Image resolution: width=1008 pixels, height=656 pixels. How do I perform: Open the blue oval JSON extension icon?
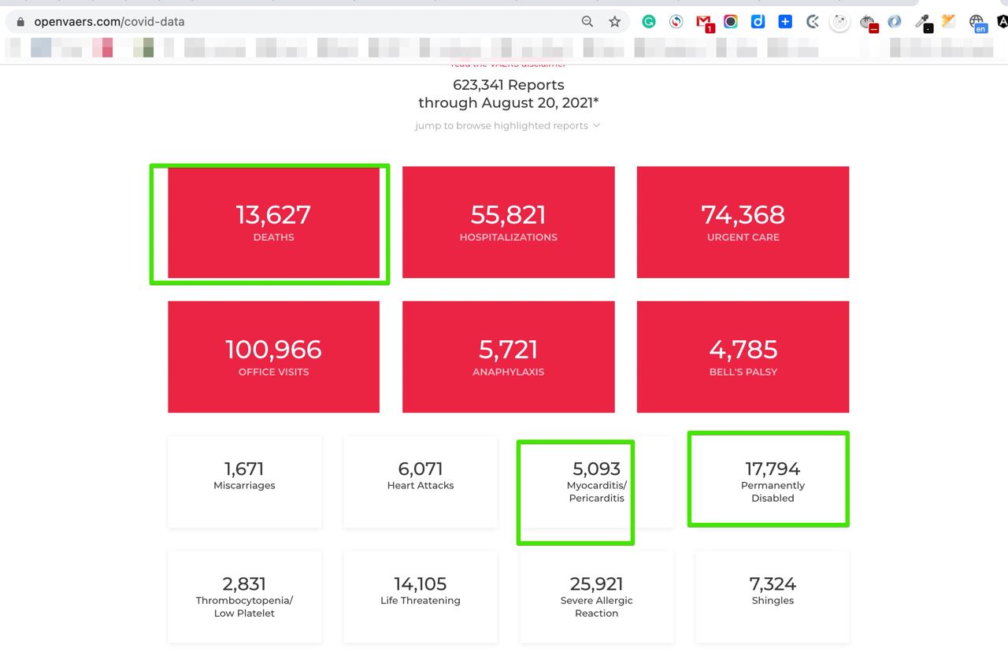point(895,22)
